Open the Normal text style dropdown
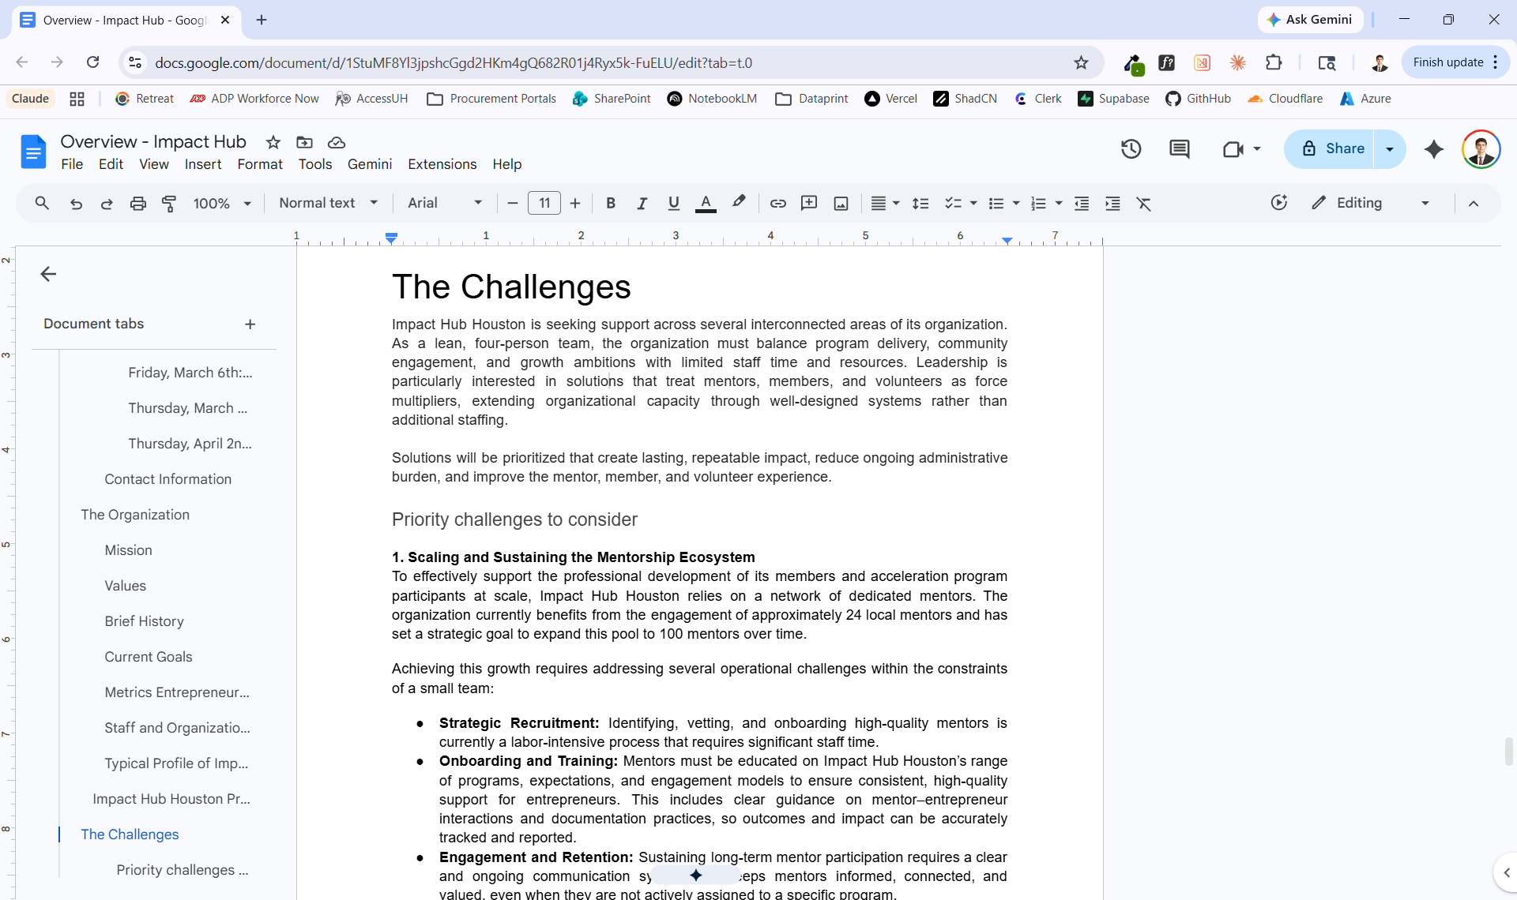Viewport: 1517px width, 900px height. point(328,203)
